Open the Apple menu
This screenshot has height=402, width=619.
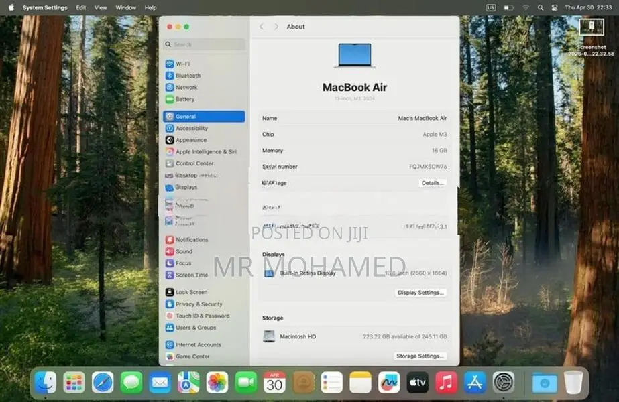[11, 7]
